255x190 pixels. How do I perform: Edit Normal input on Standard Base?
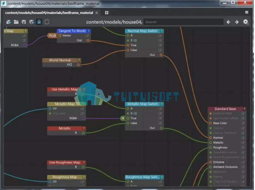point(243,138)
